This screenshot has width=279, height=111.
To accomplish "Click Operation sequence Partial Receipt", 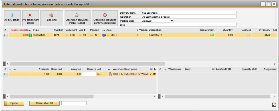I will [77, 18].
